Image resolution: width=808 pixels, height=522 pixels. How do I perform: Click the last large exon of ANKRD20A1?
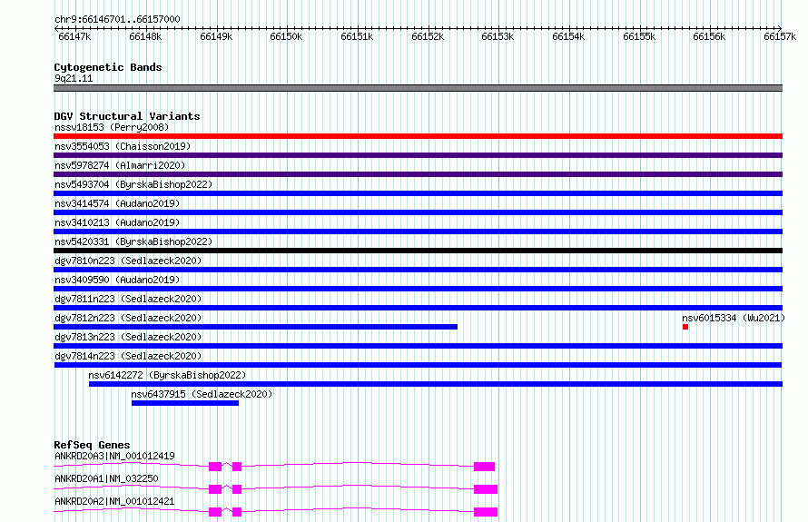[486, 489]
